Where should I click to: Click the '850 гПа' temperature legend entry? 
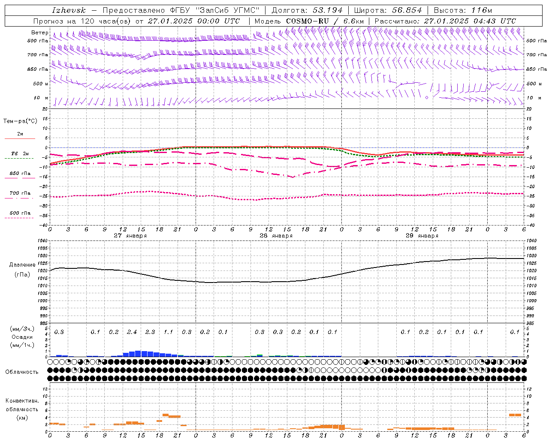[x=20, y=174]
